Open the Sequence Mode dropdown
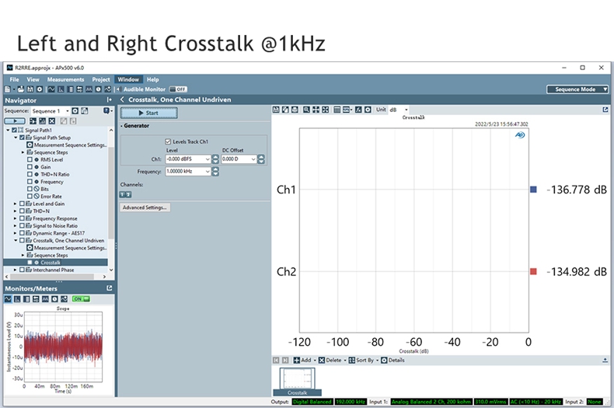This screenshot has height=408, width=614. coord(577,89)
